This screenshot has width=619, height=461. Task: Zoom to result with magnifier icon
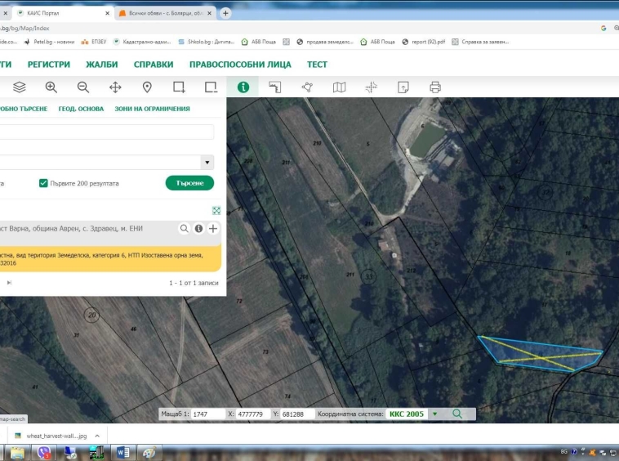184,228
